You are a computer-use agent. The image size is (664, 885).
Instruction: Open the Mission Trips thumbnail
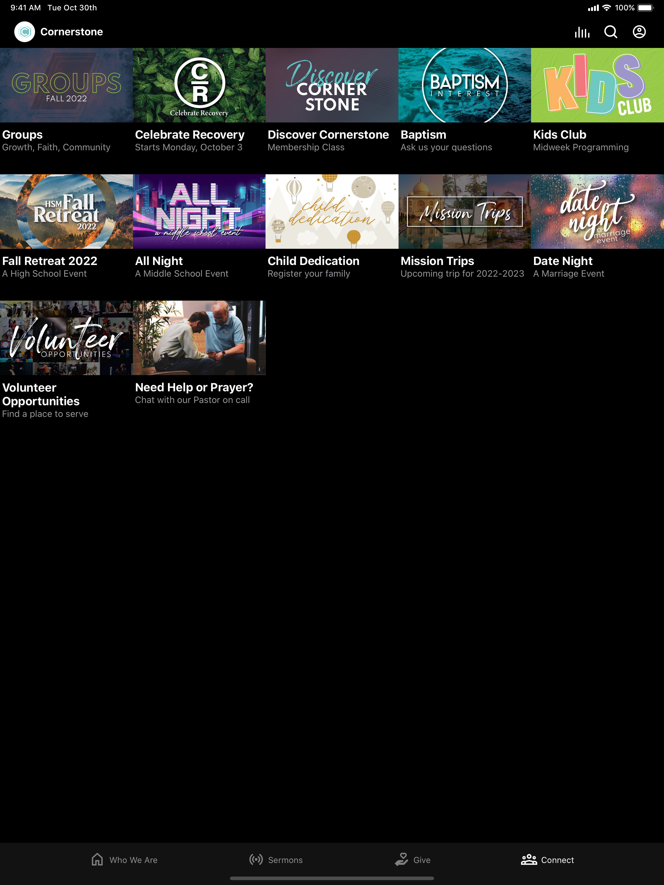click(465, 212)
